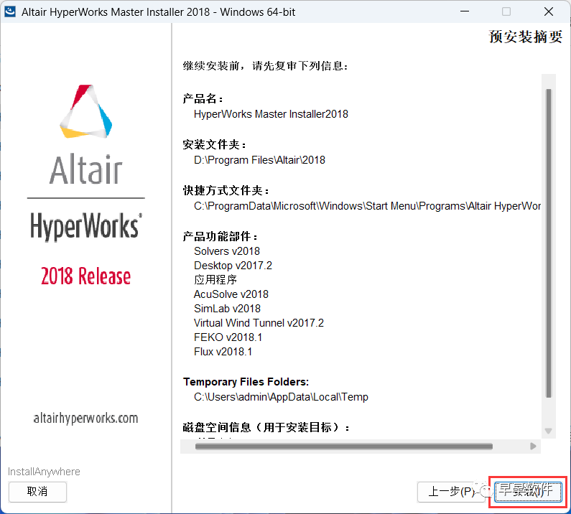Image resolution: width=571 pixels, height=514 pixels.
Task: Click the Altair triangle logo
Action: tap(86, 112)
